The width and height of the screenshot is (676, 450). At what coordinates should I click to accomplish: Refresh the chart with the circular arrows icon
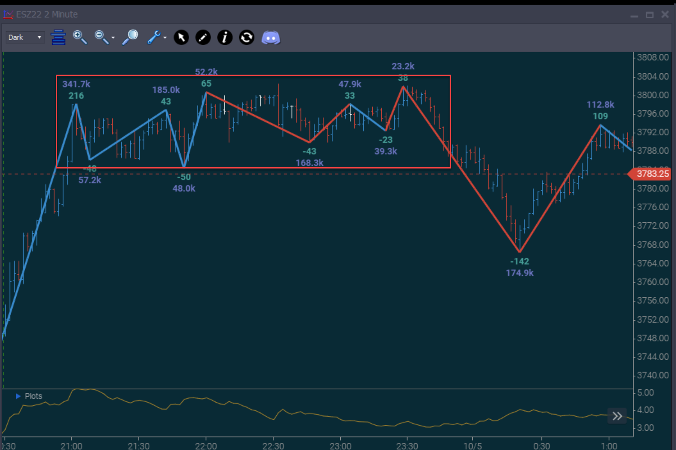click(x=246, y=38)
